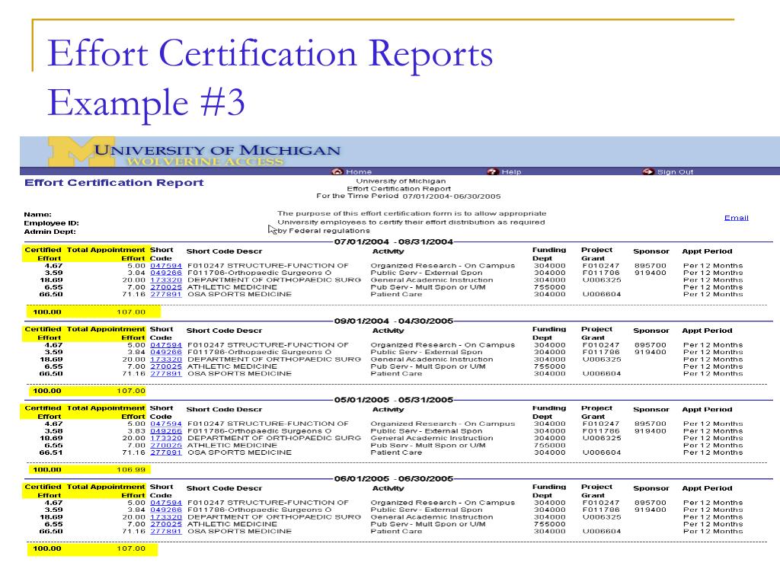780x585 pixels.
Task: Open short code 270025 in 07/01/2004 section
Action: coord(166,287)
